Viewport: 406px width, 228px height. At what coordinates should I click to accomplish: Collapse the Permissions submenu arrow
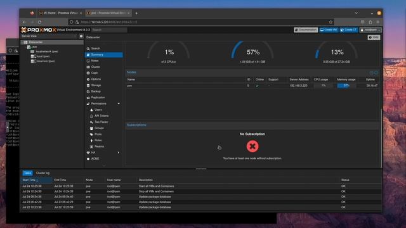pos(119,104)
